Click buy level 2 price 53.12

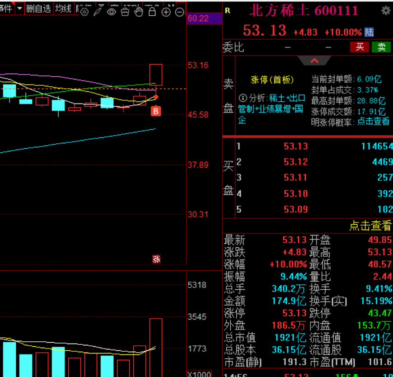click(296, 162)
